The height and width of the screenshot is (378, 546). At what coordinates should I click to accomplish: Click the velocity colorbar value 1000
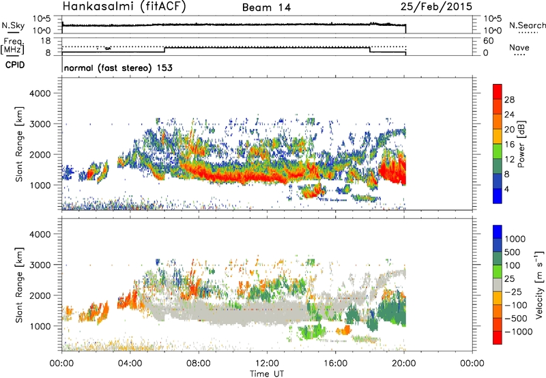[515, 239]
